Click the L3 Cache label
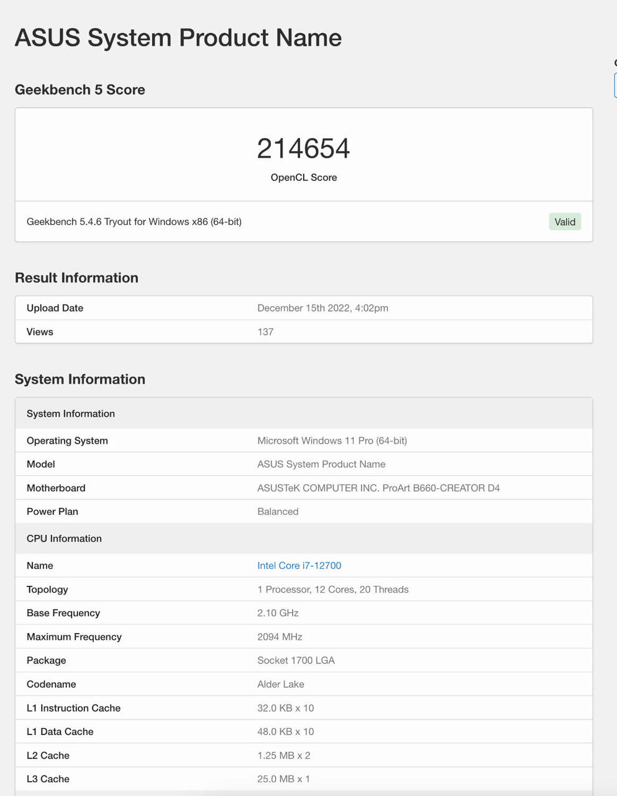The height and width of the screenshot is (796, 617). [48, 779]
